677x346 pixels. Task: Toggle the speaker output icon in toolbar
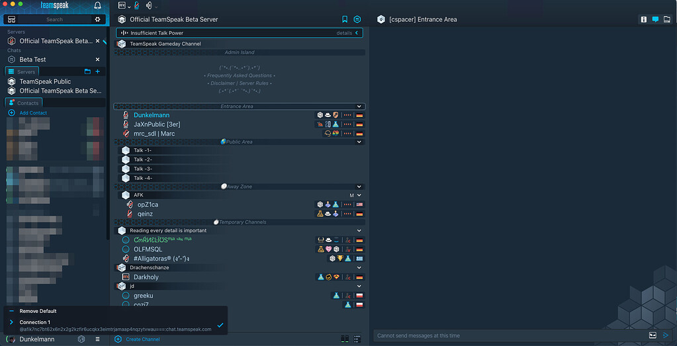[149, 5]
